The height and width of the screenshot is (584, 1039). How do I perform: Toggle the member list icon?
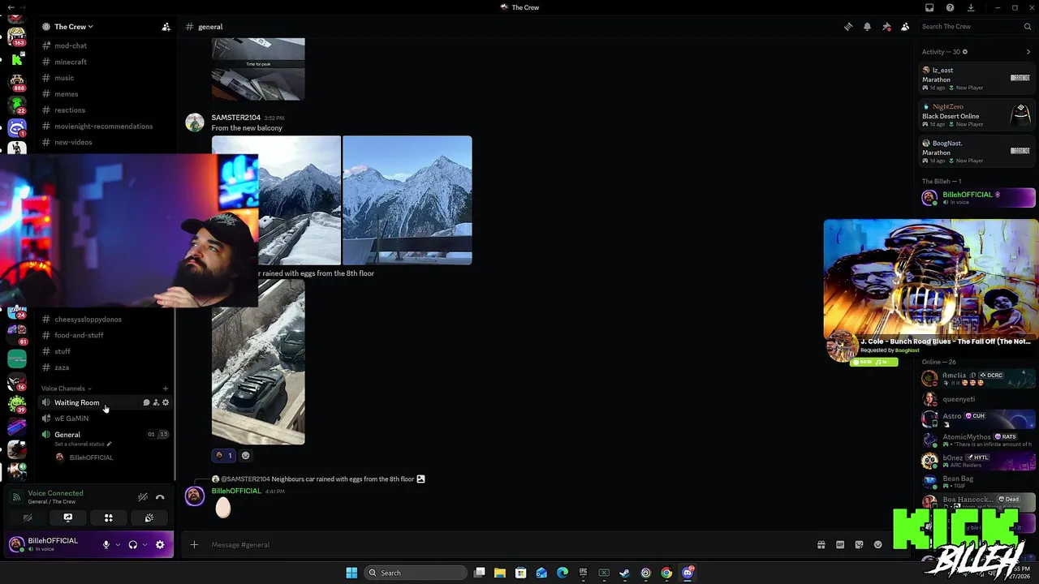905,27
